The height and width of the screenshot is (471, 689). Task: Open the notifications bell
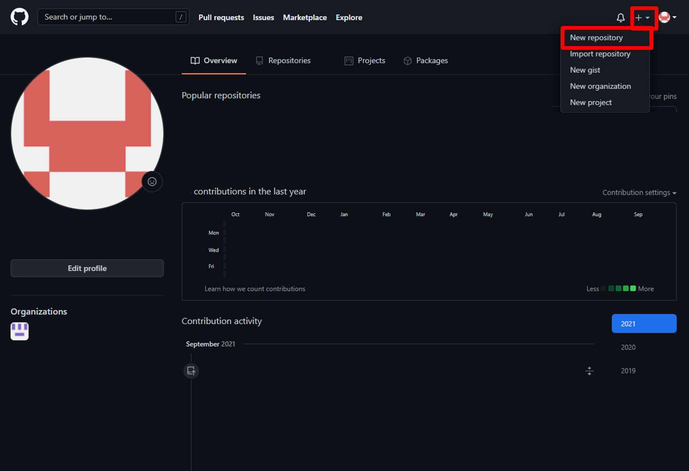pyautogui.click(x=620, y=18)
